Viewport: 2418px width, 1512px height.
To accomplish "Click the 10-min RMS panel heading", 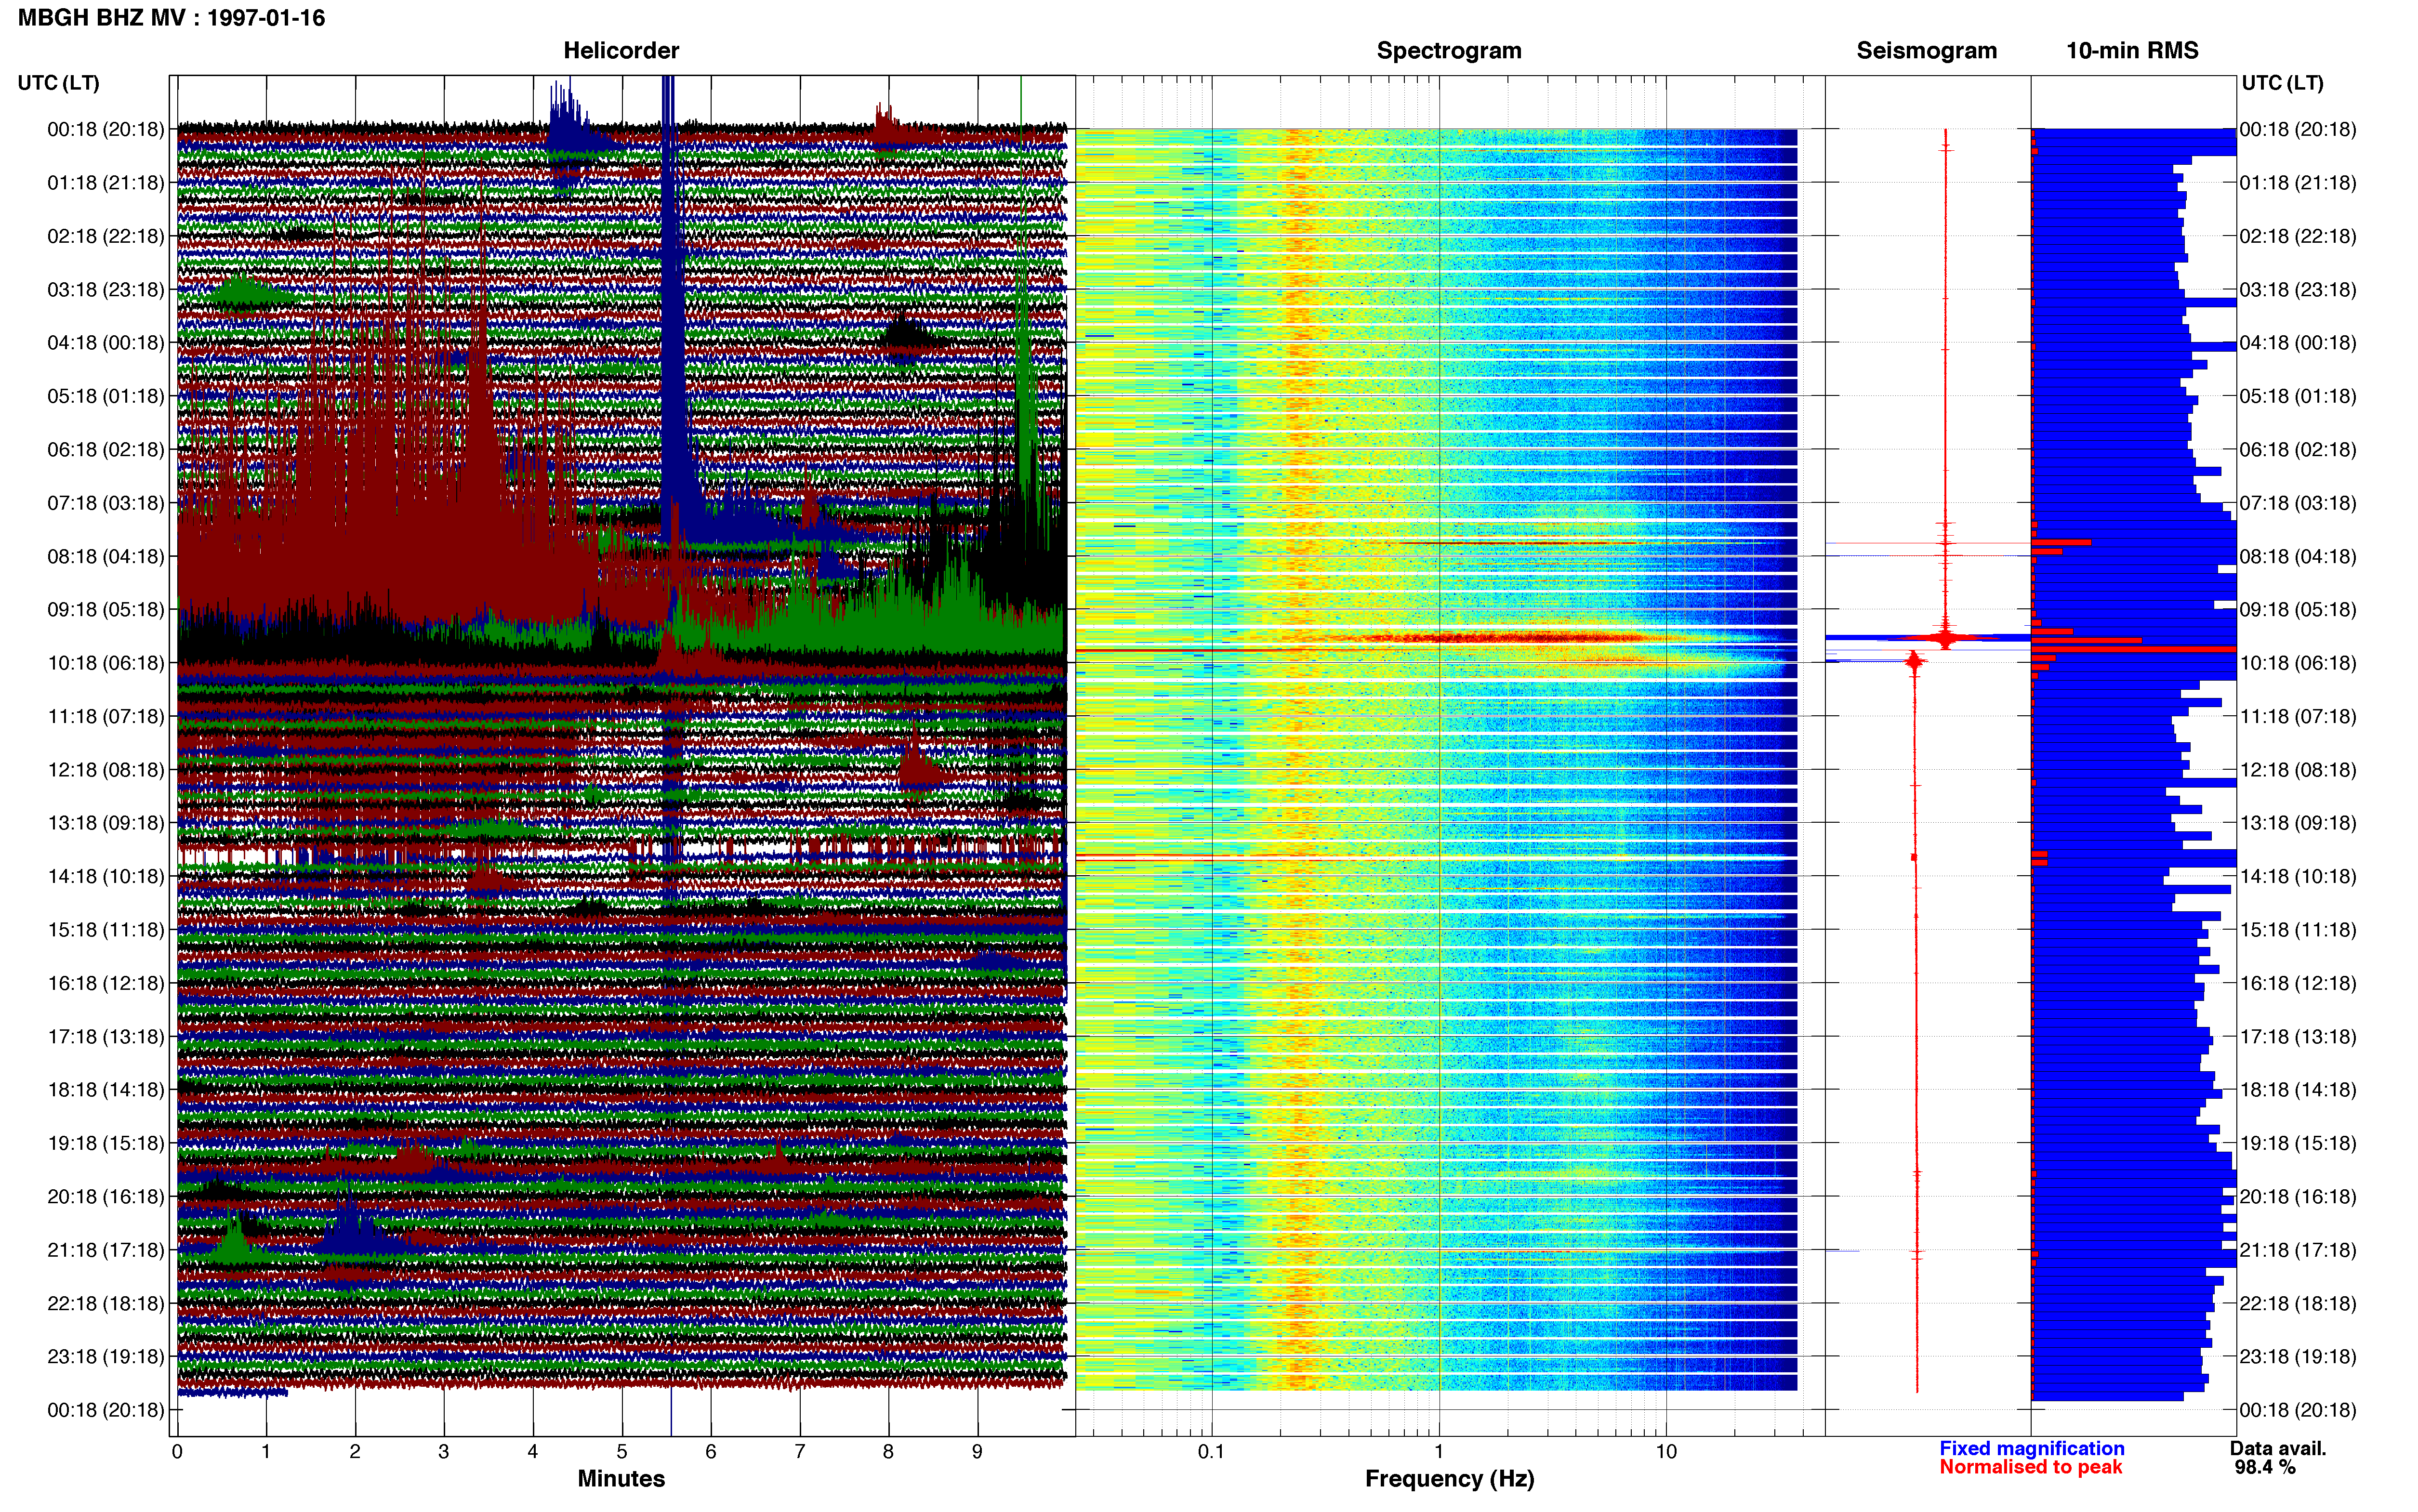I will point(2132,50).
